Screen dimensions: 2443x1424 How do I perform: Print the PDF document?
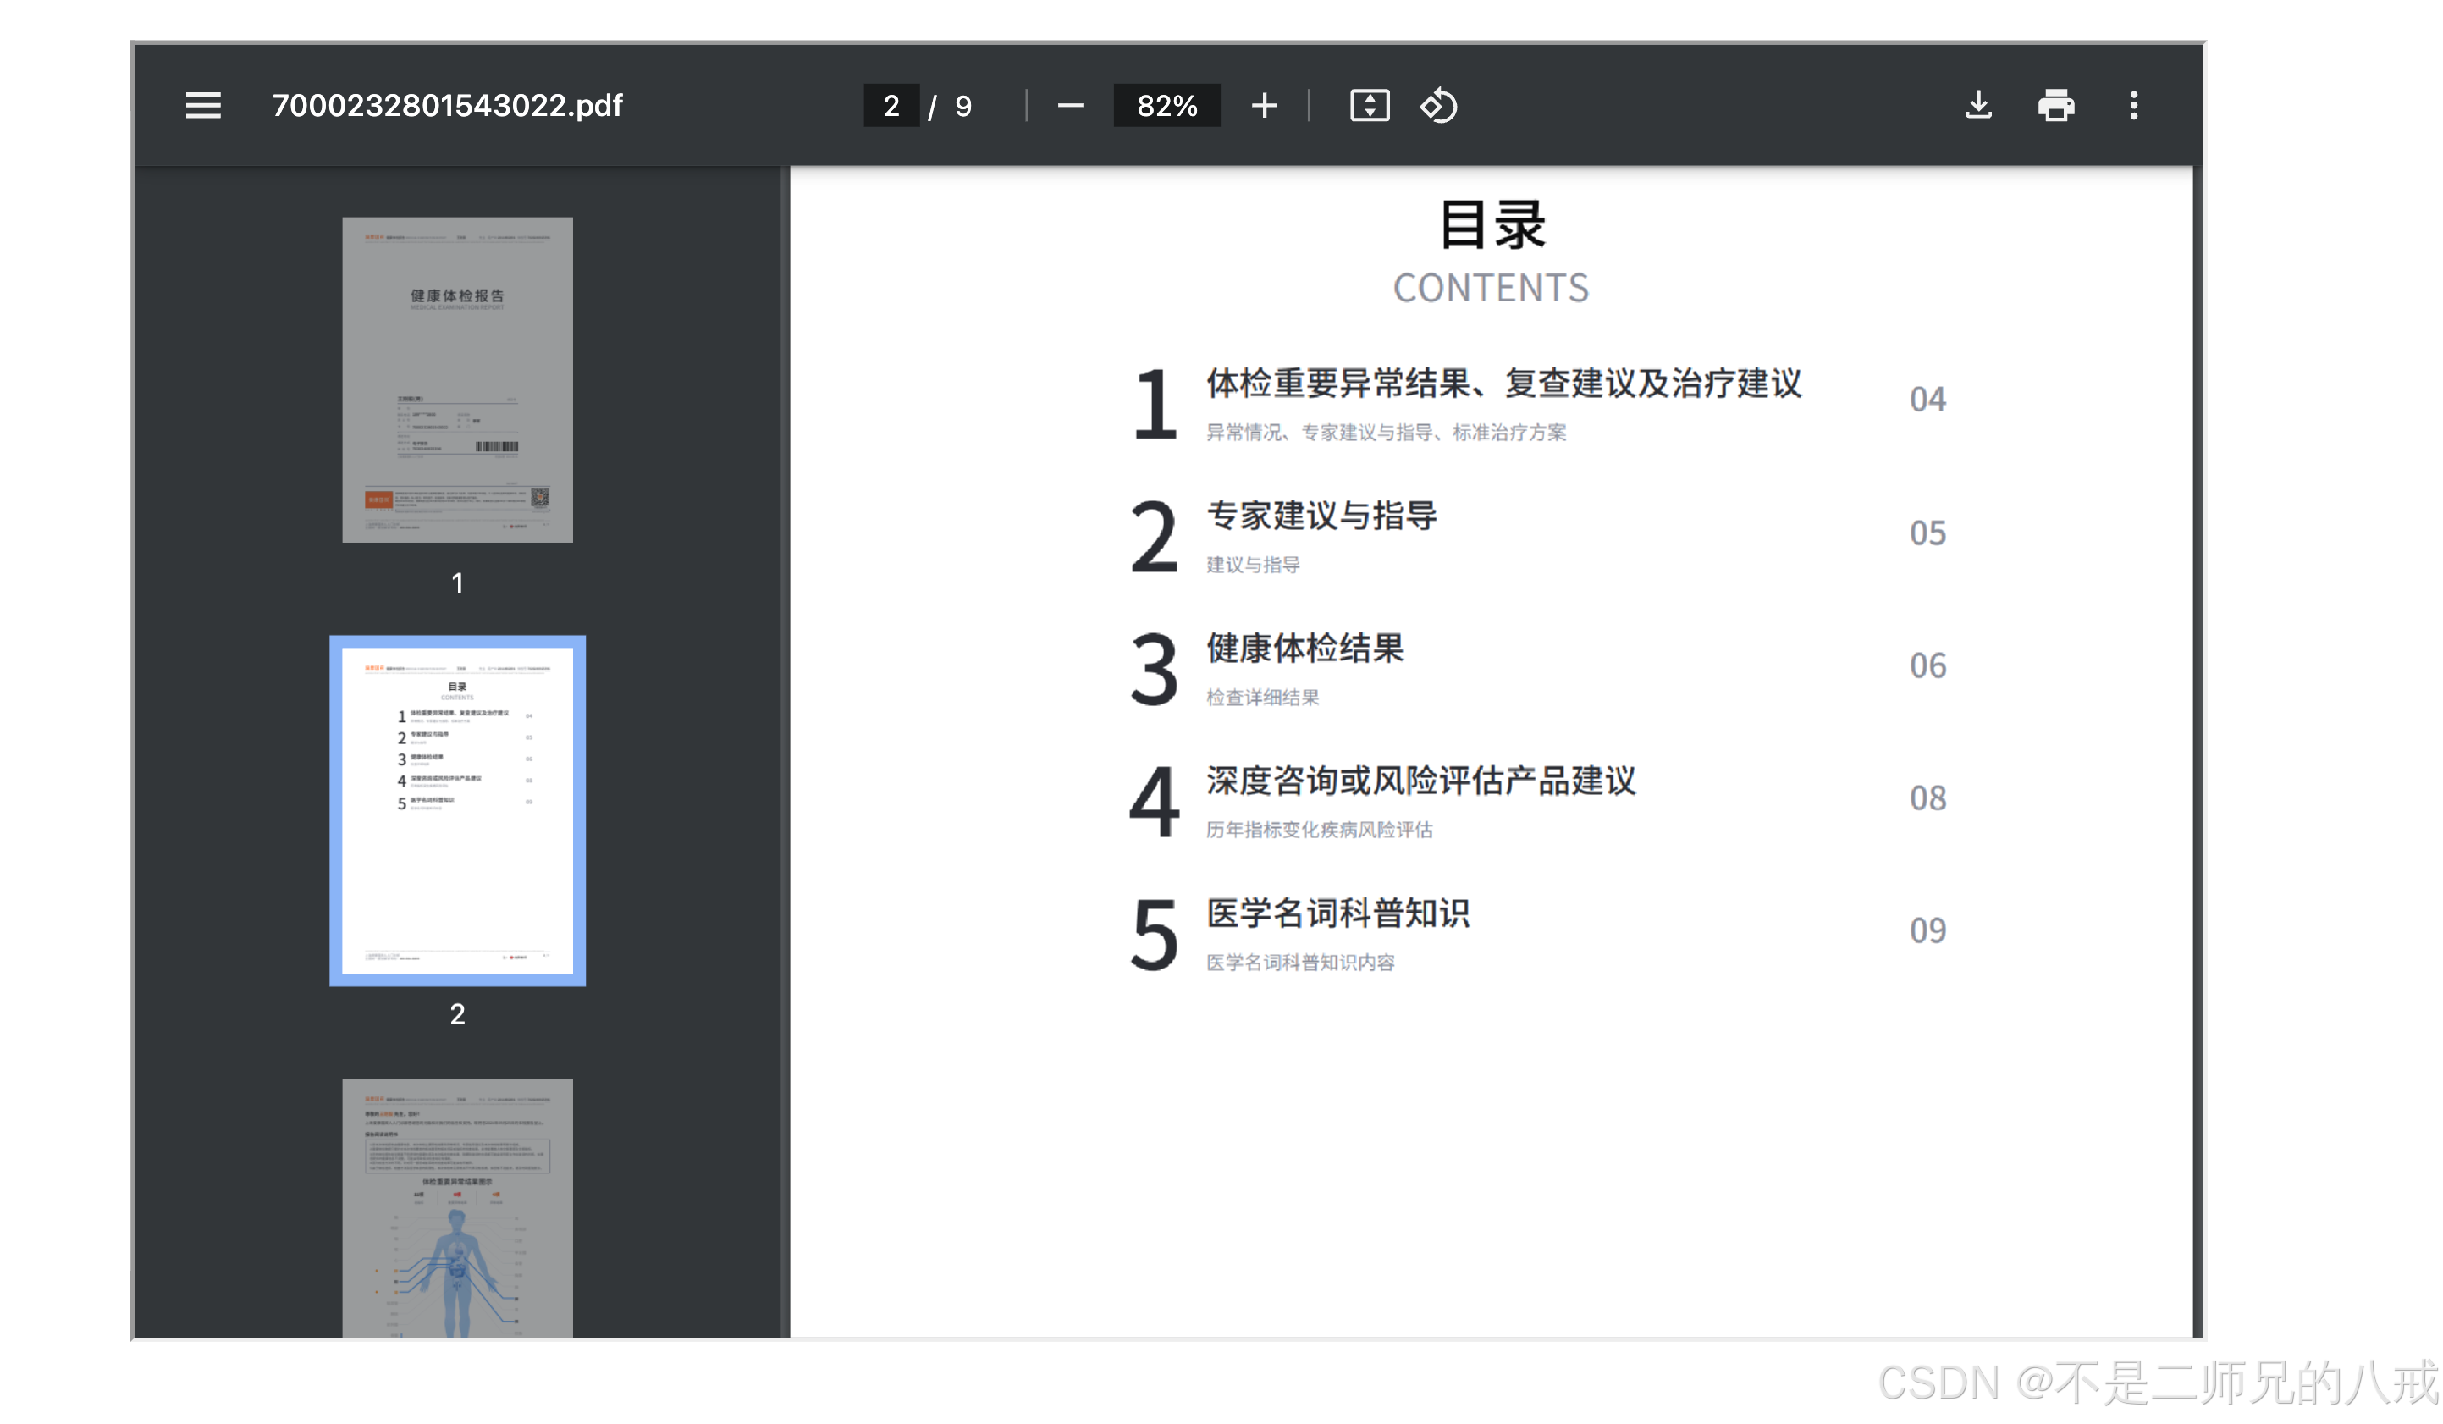click(x=2055, y=105)
